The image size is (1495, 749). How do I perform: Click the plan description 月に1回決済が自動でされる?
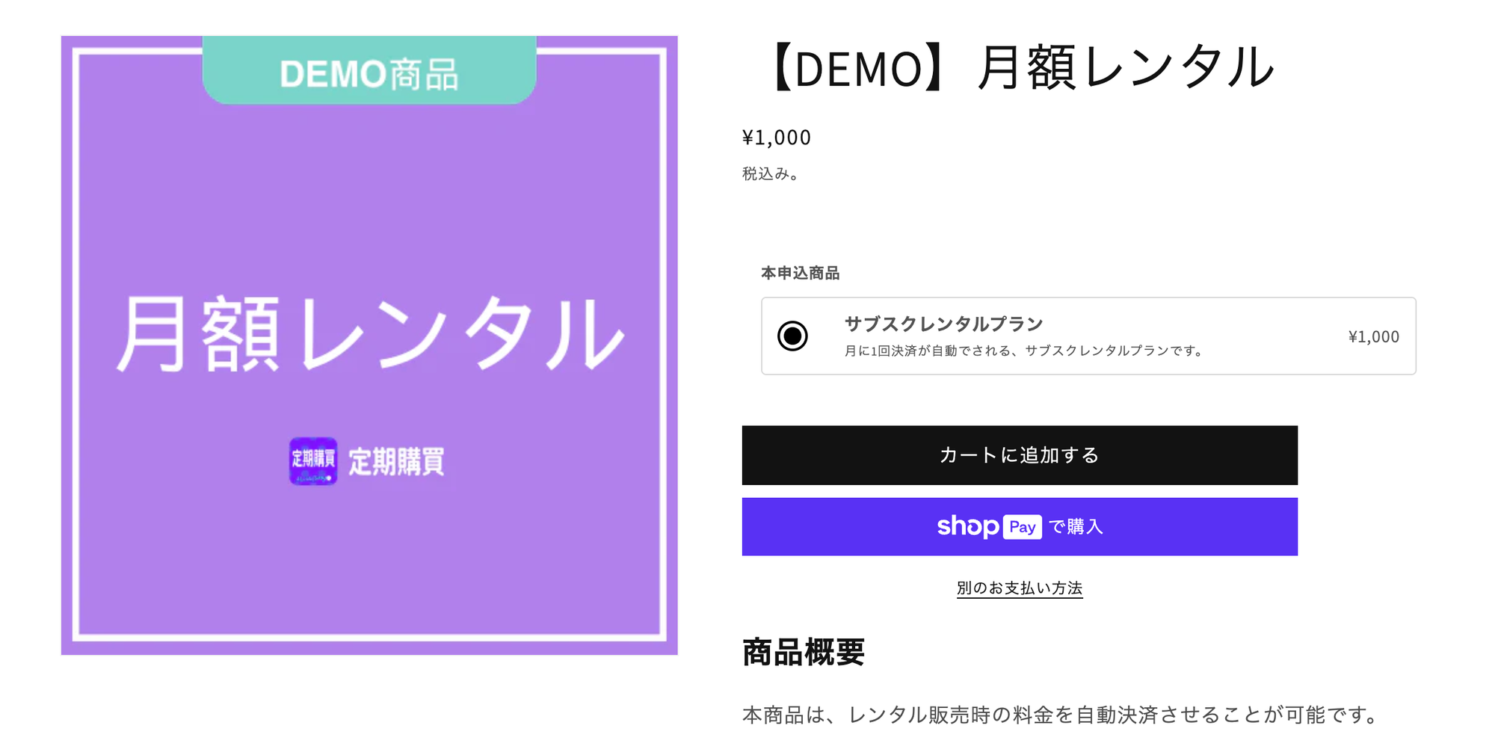click(x=1023, y=351)
